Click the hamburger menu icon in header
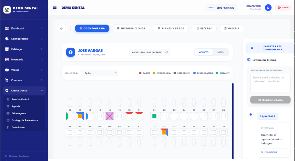The image size is (295, 161). 55,8
